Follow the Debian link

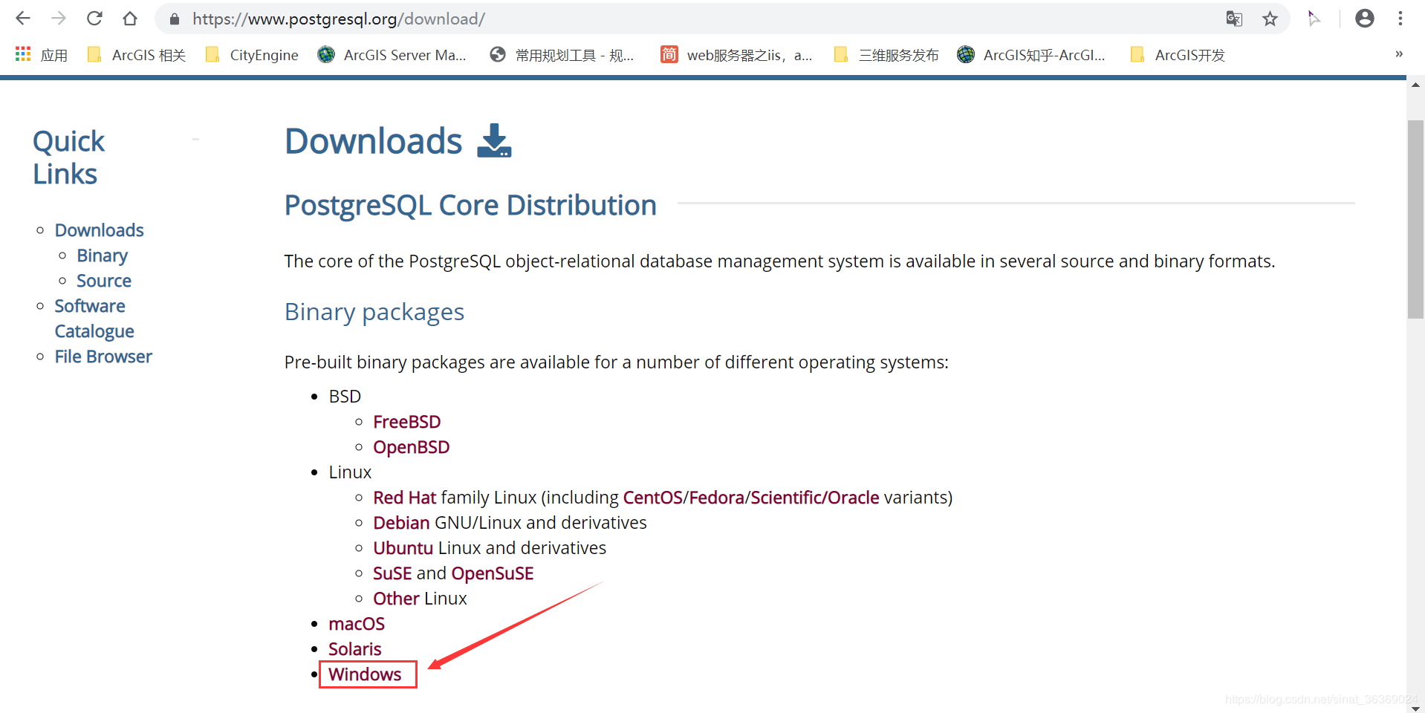point(401,523)
